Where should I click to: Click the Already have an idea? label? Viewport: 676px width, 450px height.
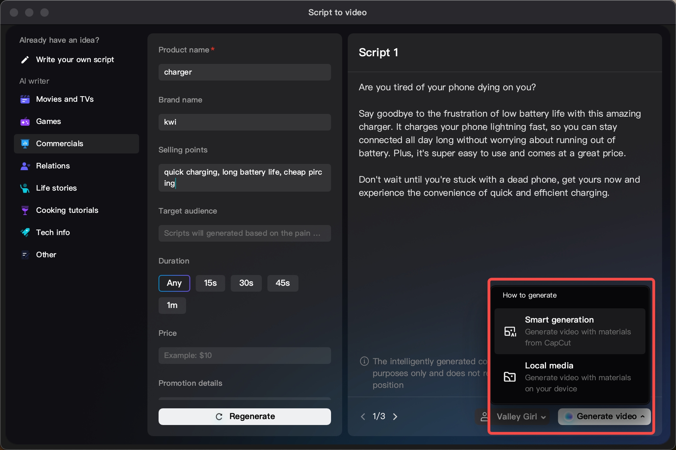tap(59, 40)
